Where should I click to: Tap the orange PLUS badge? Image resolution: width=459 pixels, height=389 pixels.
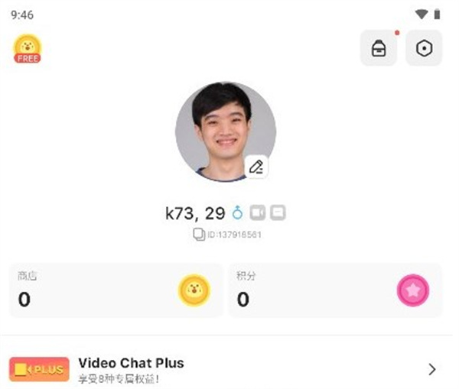(39, 369)
